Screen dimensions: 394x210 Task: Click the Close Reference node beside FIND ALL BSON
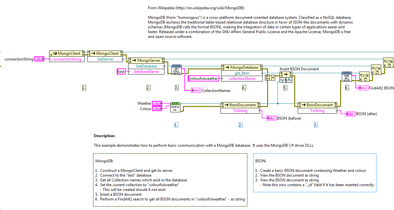tap(364, 77)
